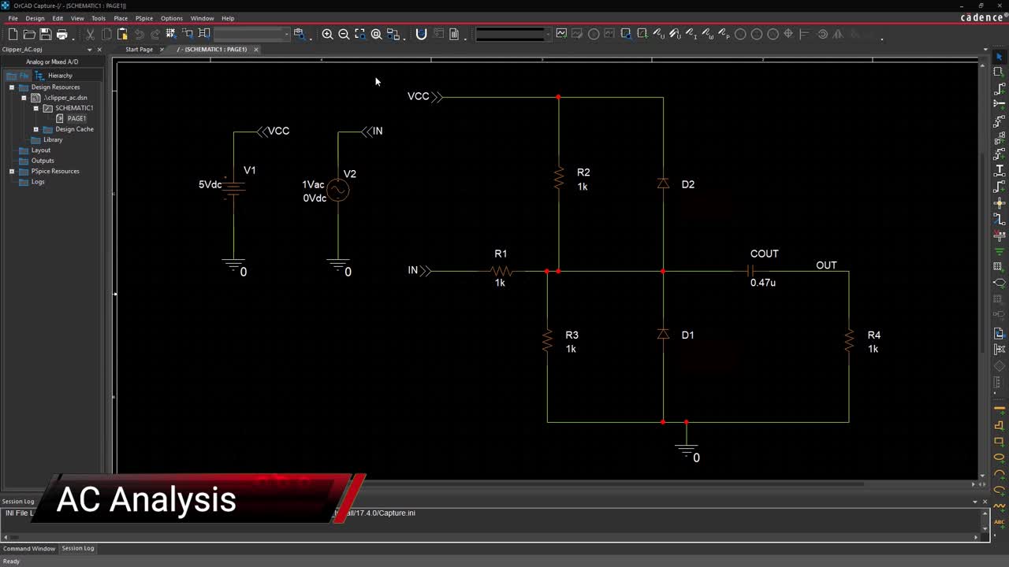Select the current marker probe icon
This screenshot has height=567, width=1009.
click(691, 34)
